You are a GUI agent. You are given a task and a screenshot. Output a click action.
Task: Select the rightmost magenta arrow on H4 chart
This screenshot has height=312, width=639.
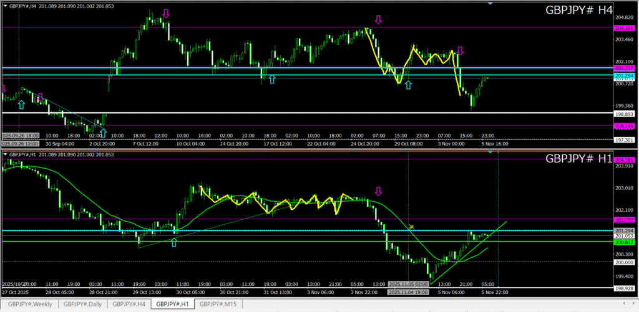[461, 51]
